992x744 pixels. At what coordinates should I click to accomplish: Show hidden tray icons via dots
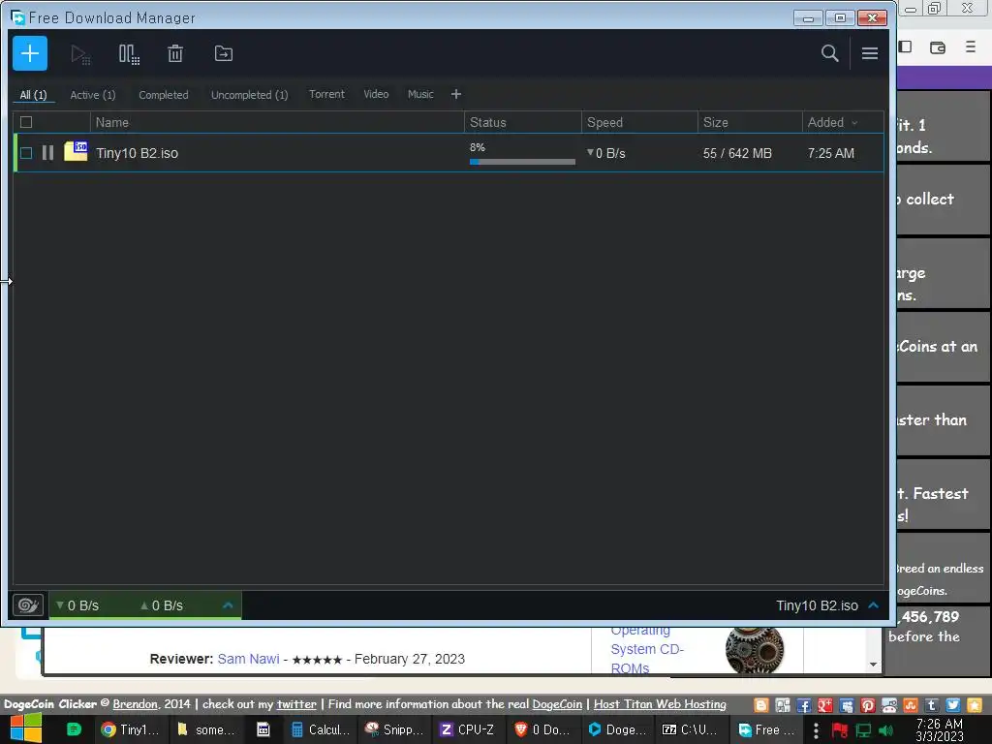(x=816, y=730)
